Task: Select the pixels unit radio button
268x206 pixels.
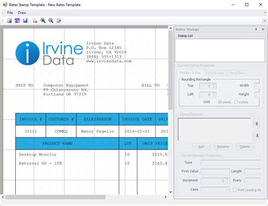Action: tap(220, 102)
